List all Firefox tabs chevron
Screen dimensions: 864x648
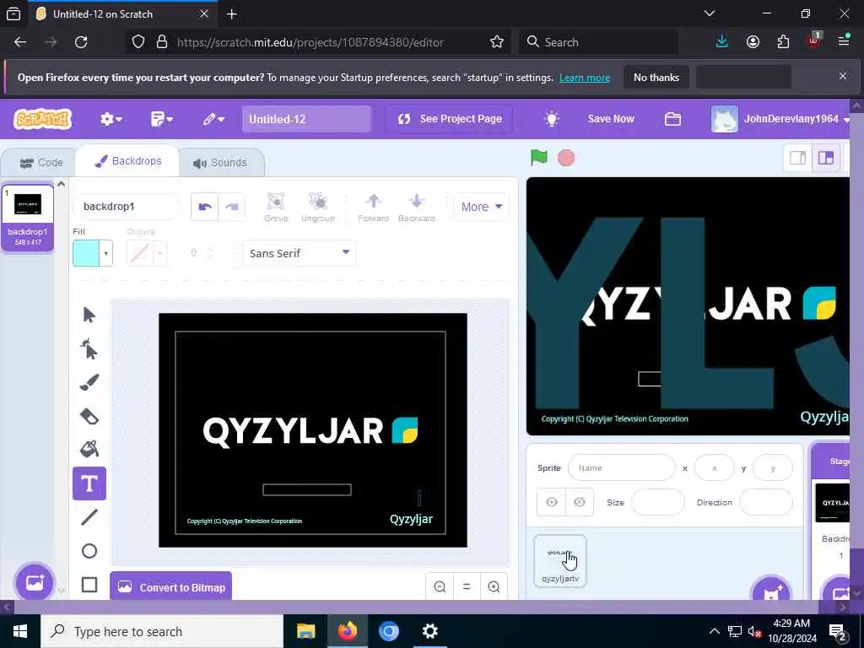tap(710, 13)
